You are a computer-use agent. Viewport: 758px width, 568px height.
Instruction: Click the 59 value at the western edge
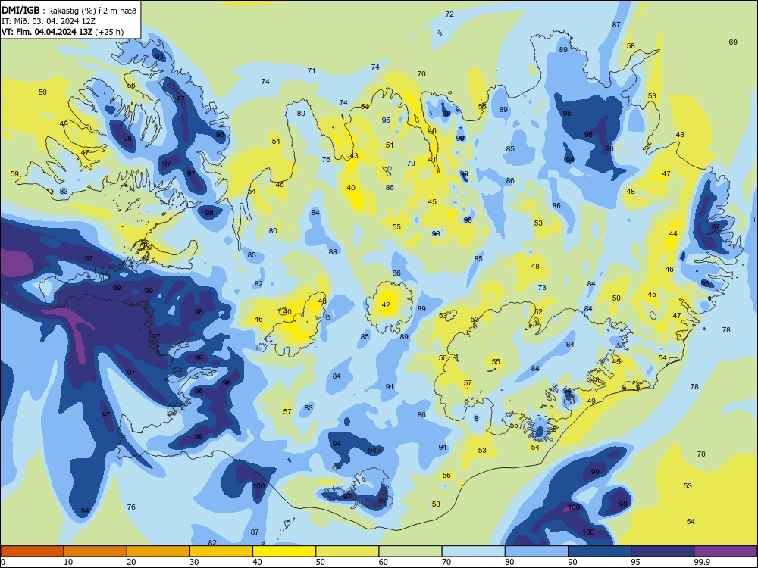tap(14, 174)
